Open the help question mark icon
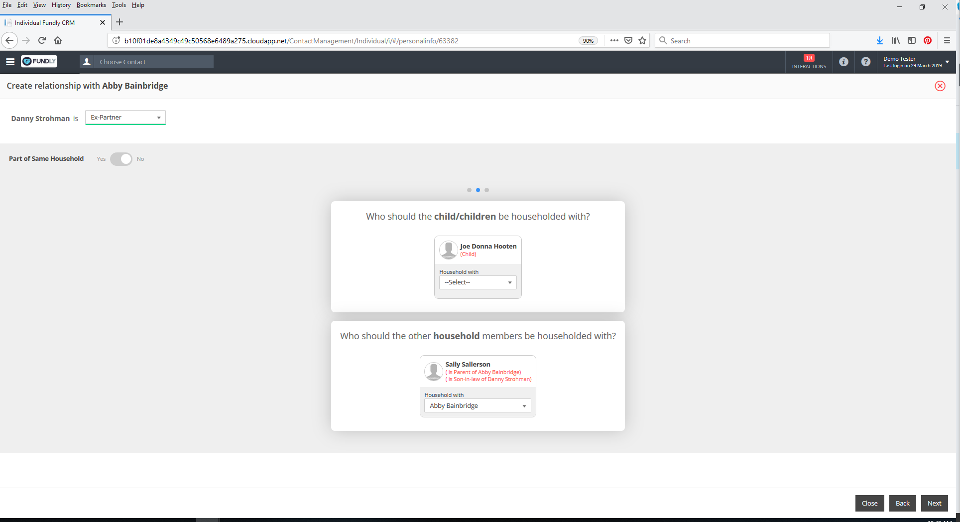This screenshot has width=960, height=522. (866, 62)
